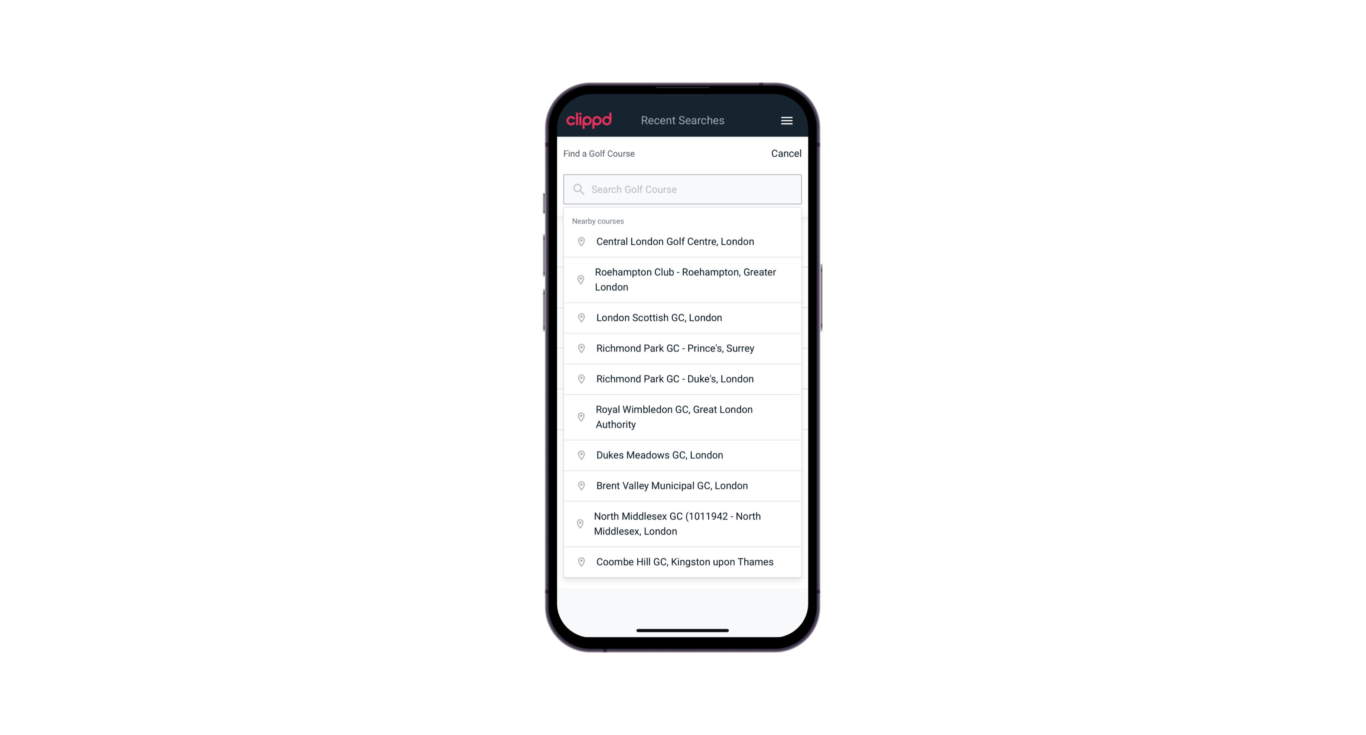This screenshot has width=1366, height=735.
Task: Click the location pin icon for Richmond Park GC Prince's
Action: click(x=580, y=348)
